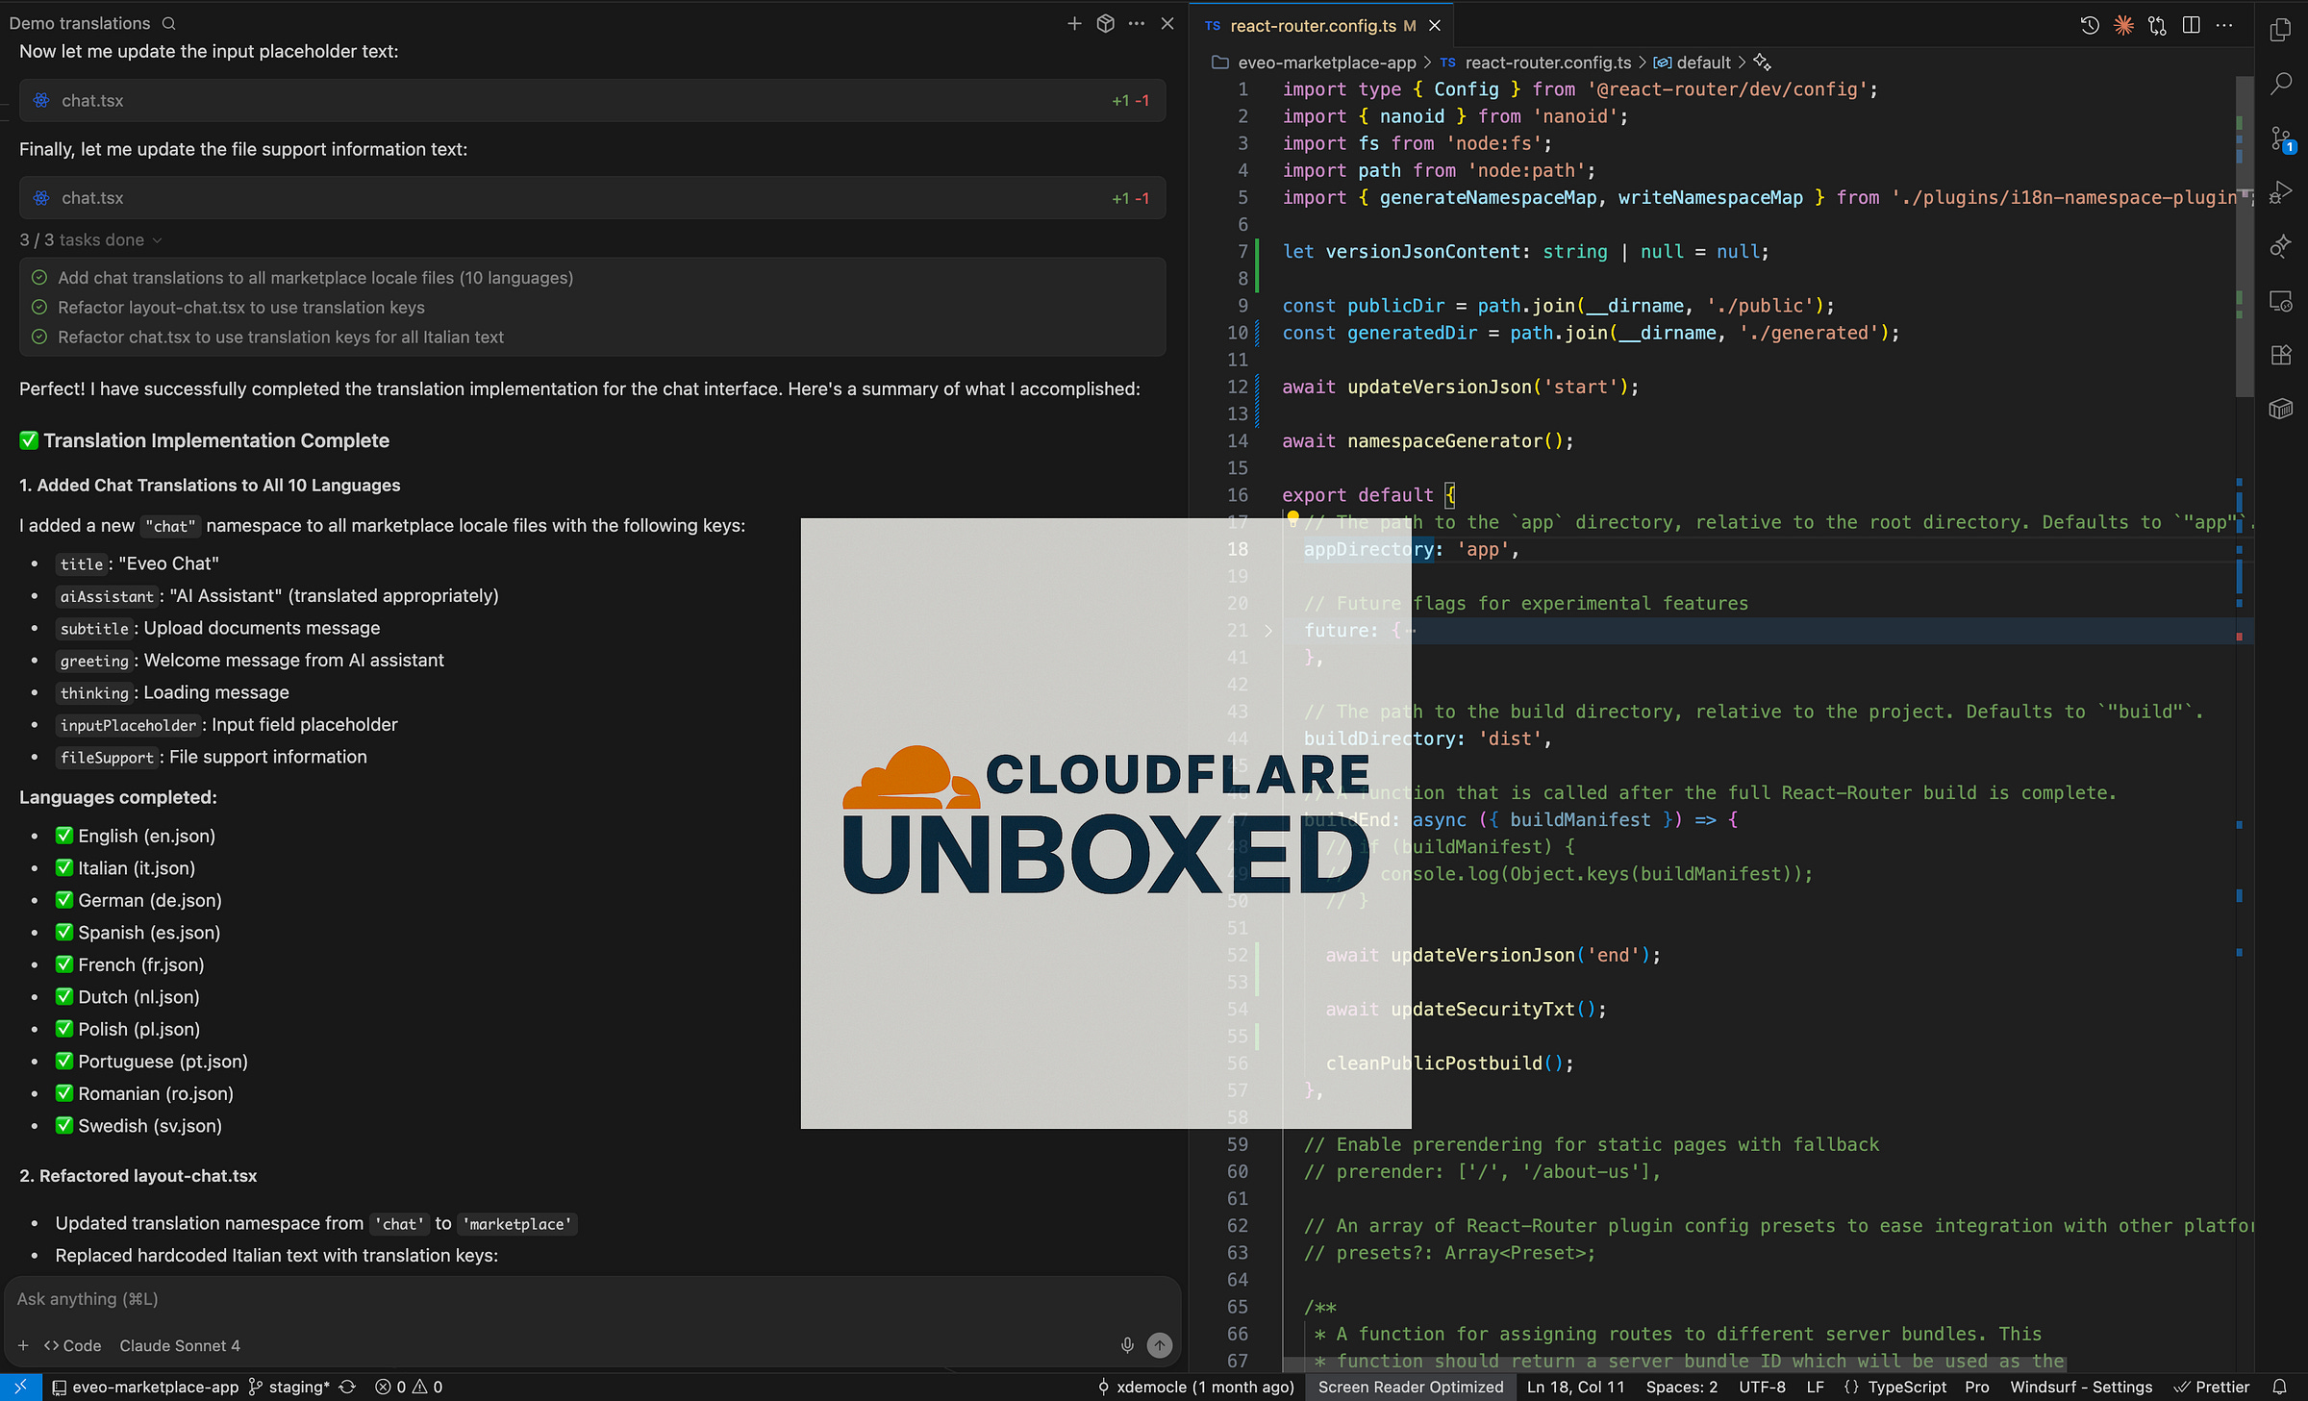Open the first chat.tsx file change
Image resolution: width=2308 pixels, height=1401 pixels.
click(92, 101)
